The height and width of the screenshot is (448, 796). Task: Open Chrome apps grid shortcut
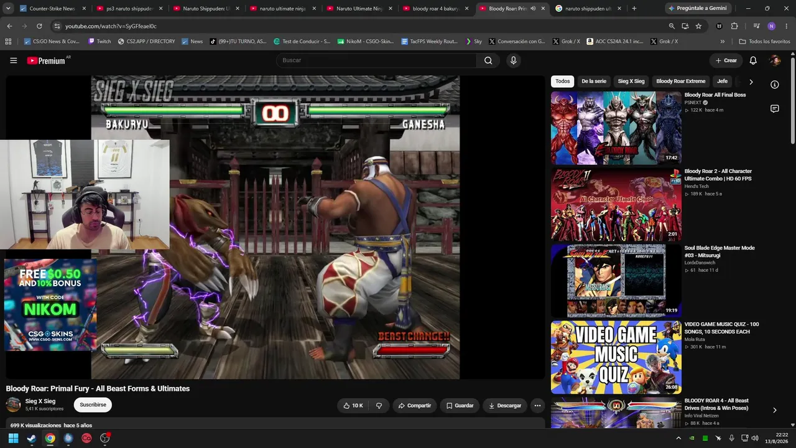coord(8,42)
